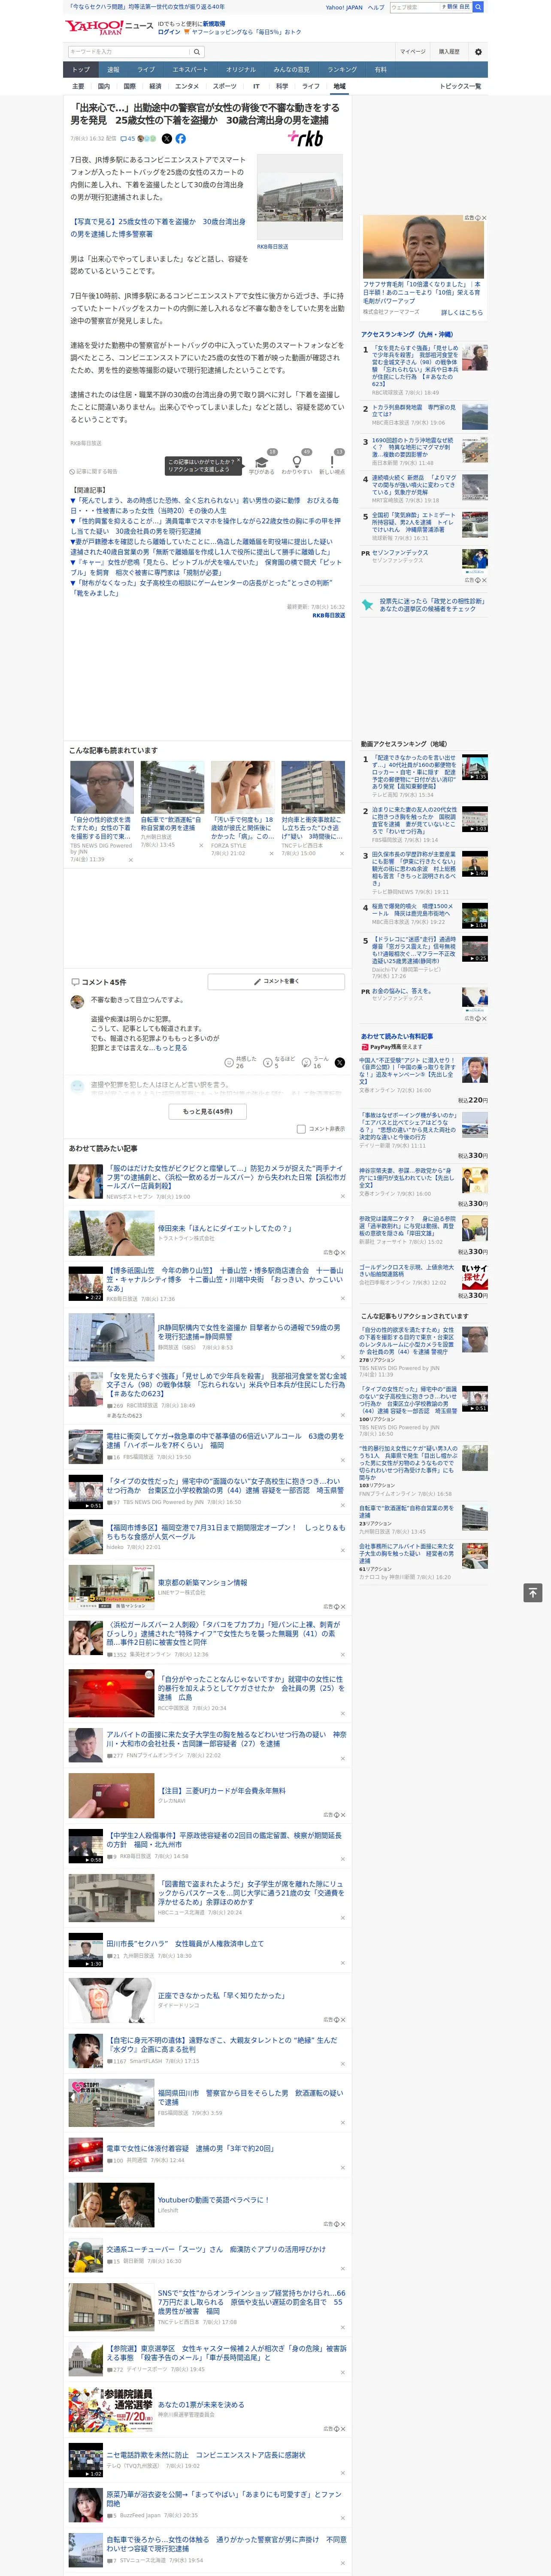Open ヘルプ link in top header
The width and height of the screenshot is (551, 2576).
pos(375,7)
